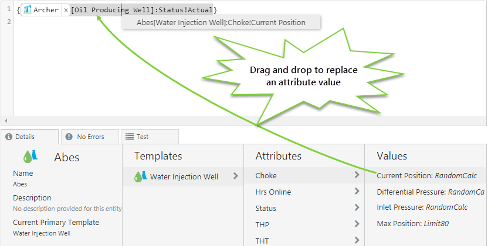Expand the Status attribute chevron

point(357,208)
